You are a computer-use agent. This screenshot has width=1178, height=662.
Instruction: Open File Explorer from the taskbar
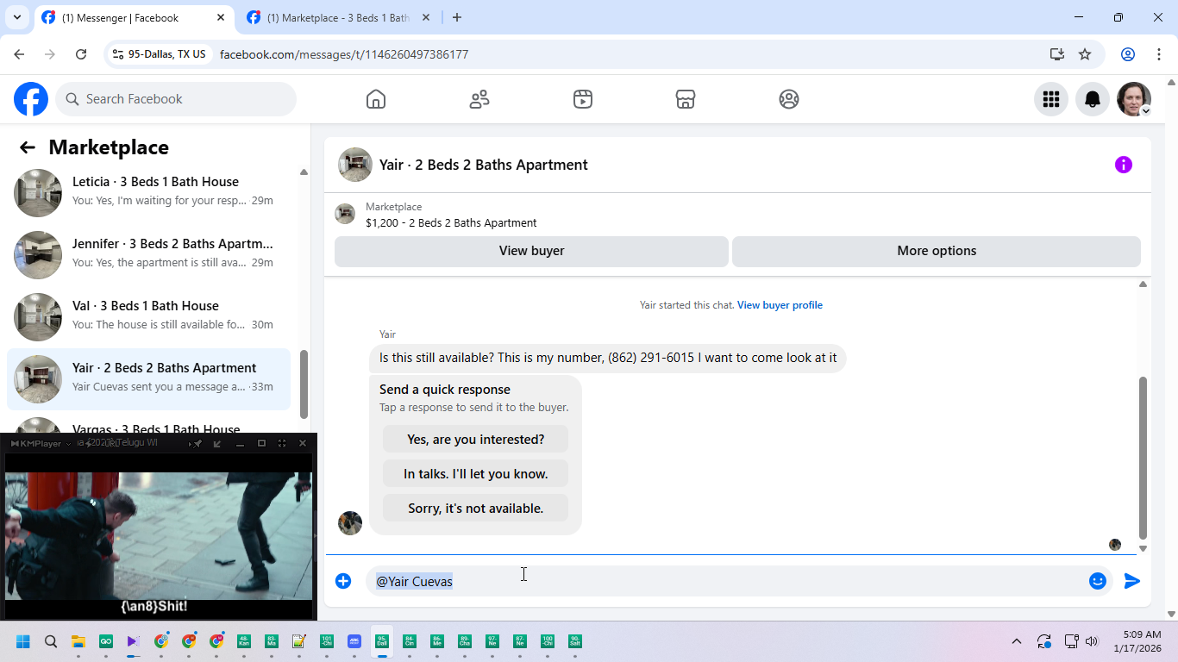(x=78, y=641)
